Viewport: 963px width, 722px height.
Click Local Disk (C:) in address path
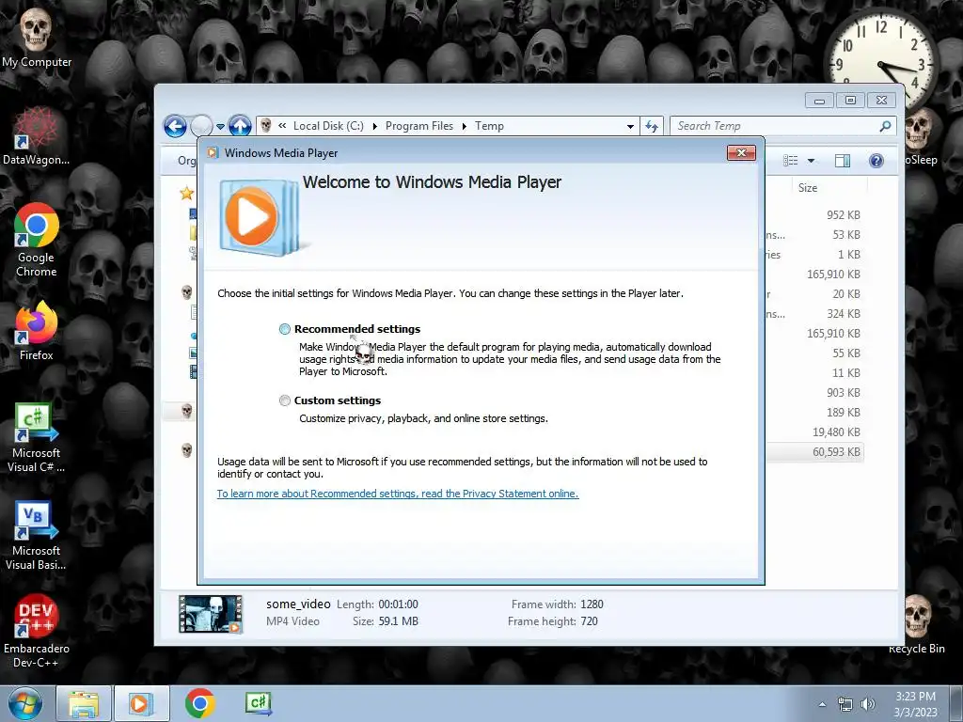(x=328, y=126)
